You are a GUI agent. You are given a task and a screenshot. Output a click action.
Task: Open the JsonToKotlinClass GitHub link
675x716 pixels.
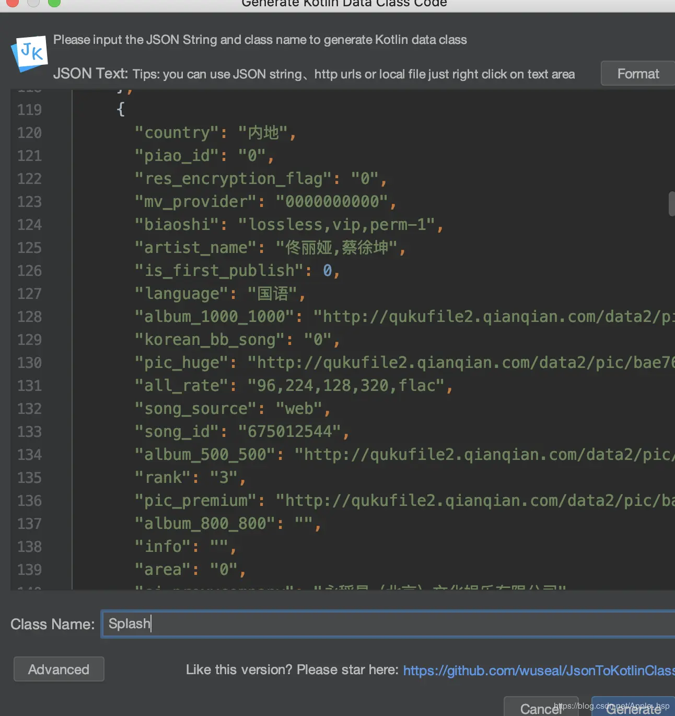[x=538, y=670]
